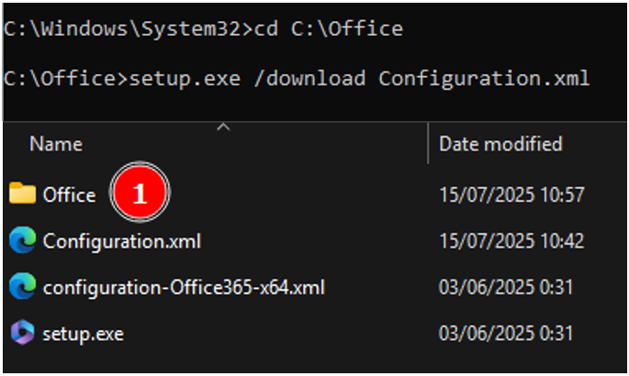This screenshot has height=376, width=629.
Task: Click the Configuration.xml date 15/07/2025 10:42
Action: (511, 241)
